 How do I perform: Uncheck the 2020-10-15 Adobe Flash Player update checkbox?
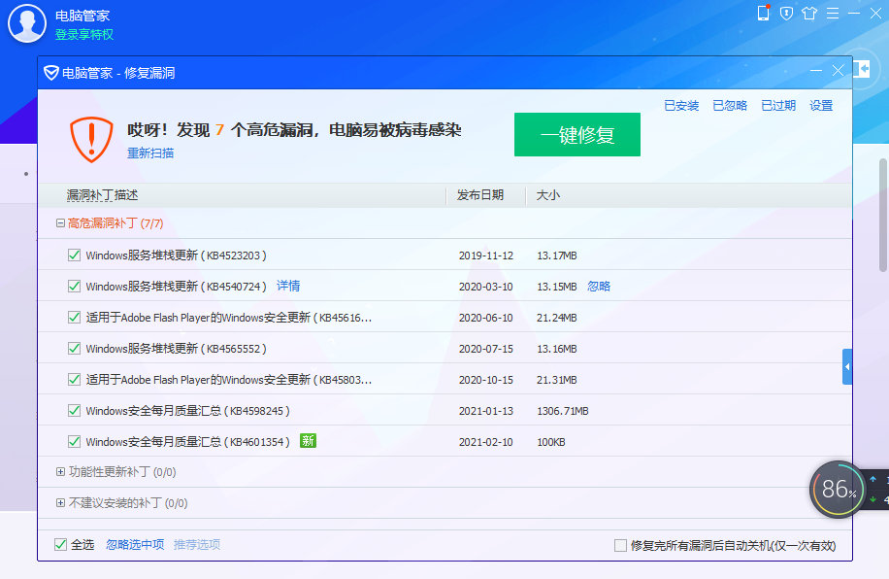[x=74, y=379]
